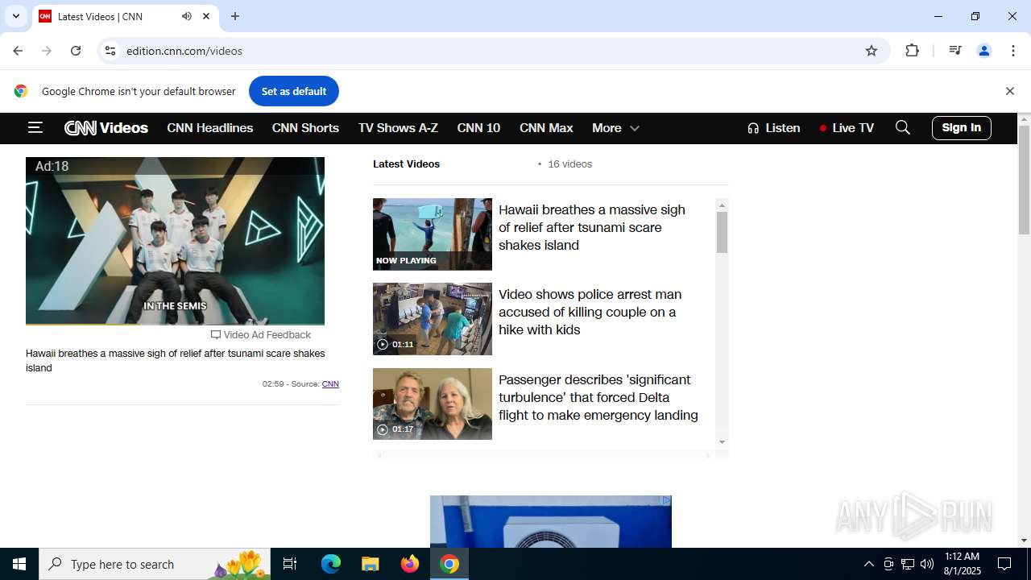The width and height of the screenshot is (1031, 580).
Task: Open Passenger describes significant turbulence headline
Action: click(x=598, y=397)
